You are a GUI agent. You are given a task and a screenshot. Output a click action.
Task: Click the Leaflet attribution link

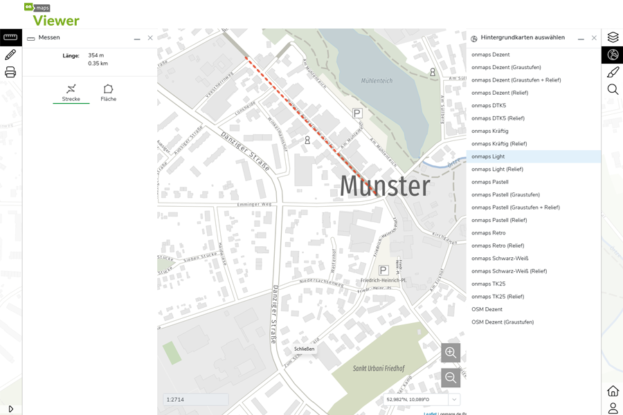pyautogui.click(x=430, y=414)
